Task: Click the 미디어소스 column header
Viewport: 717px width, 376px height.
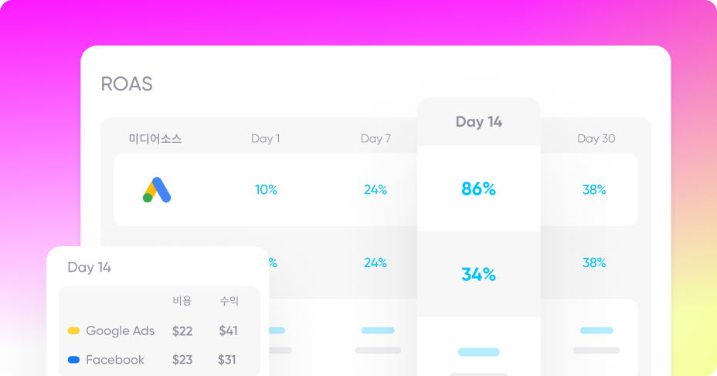Action: point(155,138)
